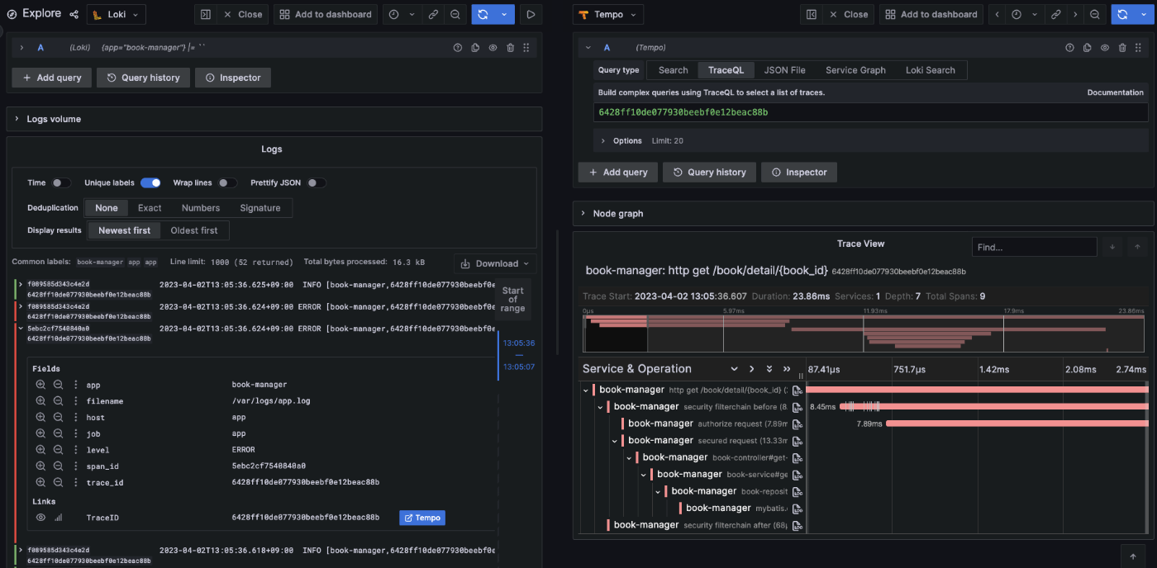This screenshot has height=568, width=1157.
Task: Click the blue Tempo link button
Action: tap(422, 518)
